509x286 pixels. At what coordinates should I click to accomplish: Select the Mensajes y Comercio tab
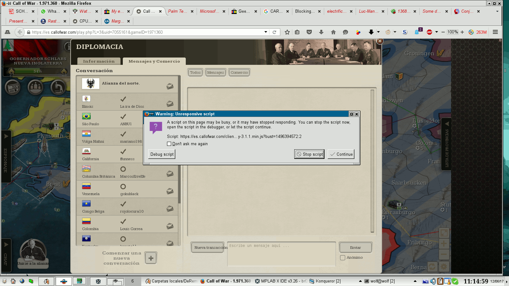click(x=154, y=61)
